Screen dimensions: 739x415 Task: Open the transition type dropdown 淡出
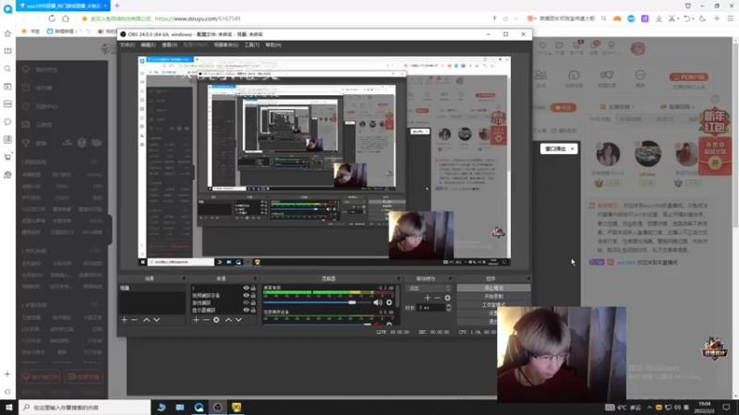tap(429, 288)
